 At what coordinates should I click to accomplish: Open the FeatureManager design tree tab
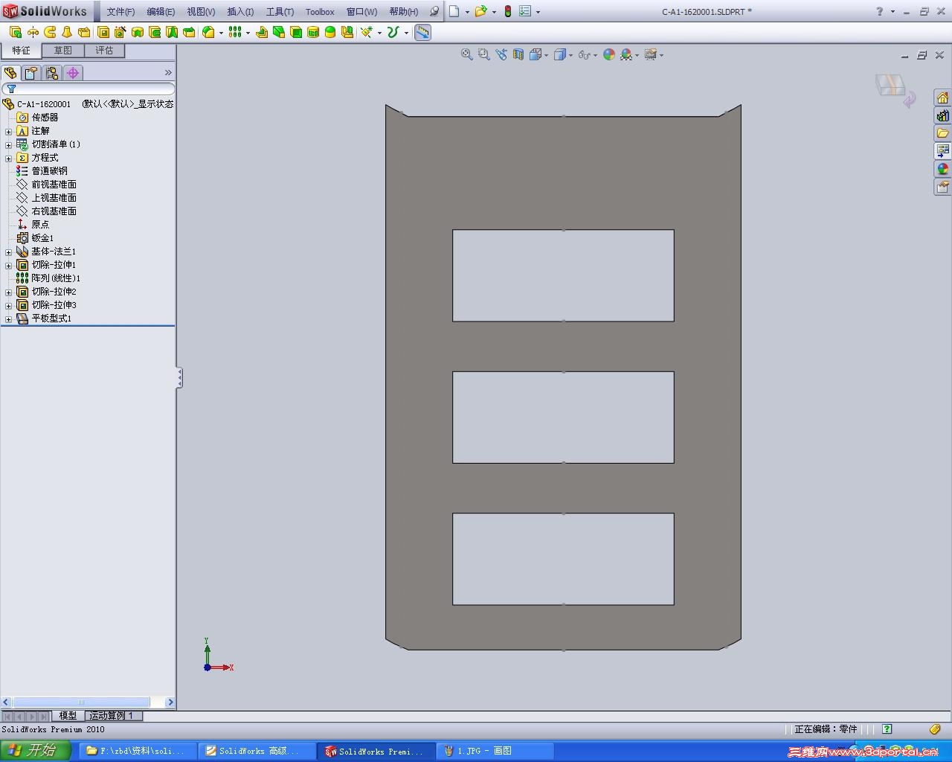pyautogui.click(x=10, y=73)
